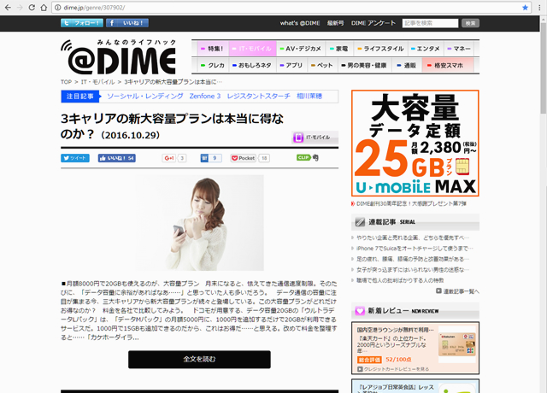This screenshot has width=547, height=393.
Task: Click the 全文を読む button
Action: pyautogui.click(x=199, y=360)
